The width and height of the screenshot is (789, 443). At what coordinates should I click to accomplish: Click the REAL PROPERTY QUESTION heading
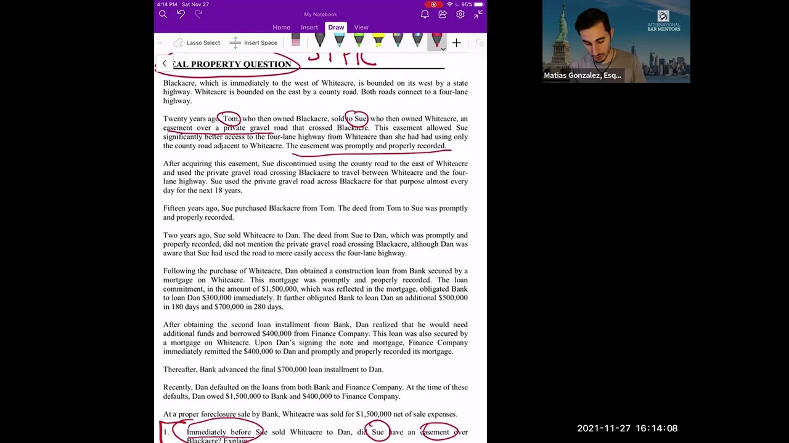(x=231, y=64)
